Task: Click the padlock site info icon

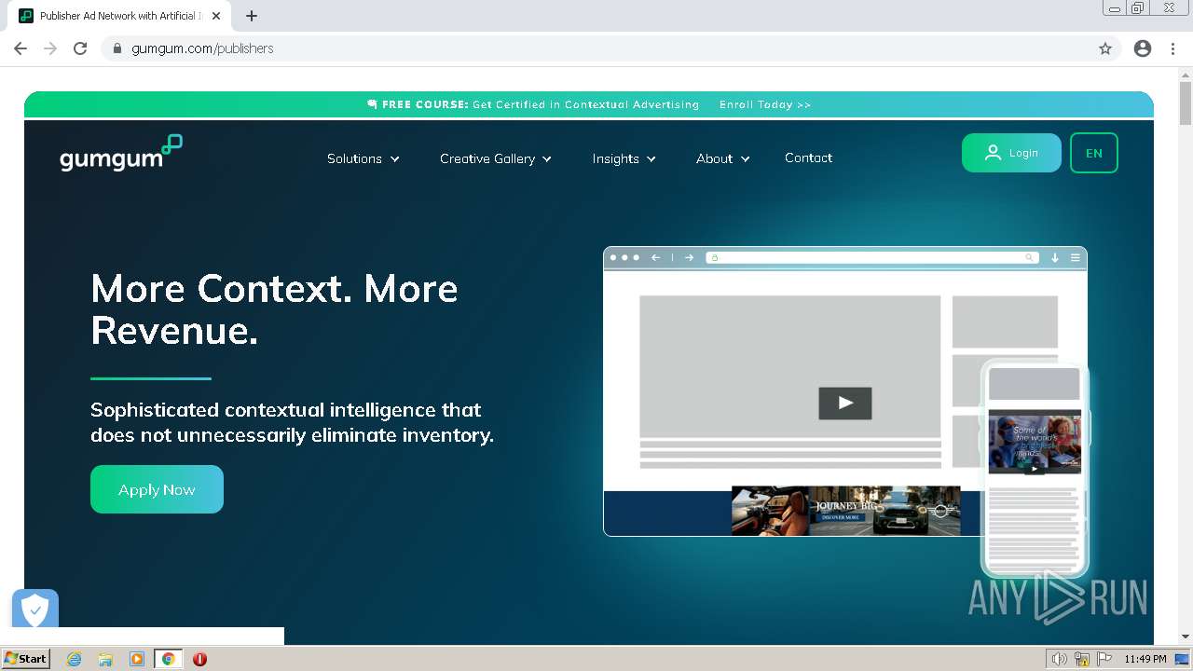Action: pyautogui.click(x=117, y=48)
